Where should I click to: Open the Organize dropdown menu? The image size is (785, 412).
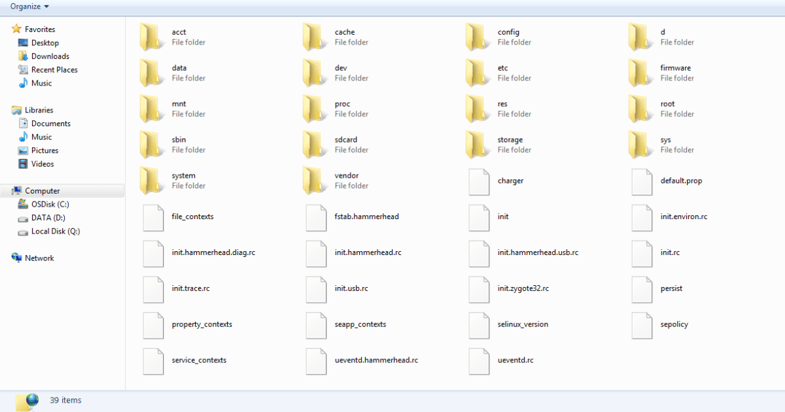(29, 7)
